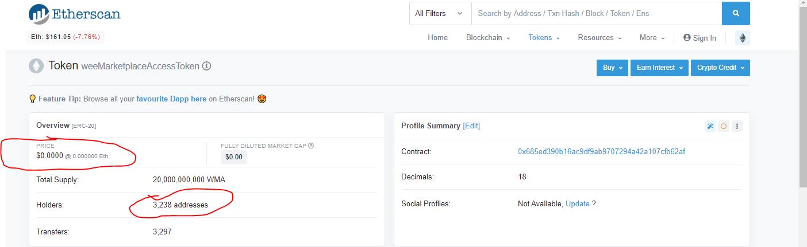Go to the Home nav item
This screenshot has height=247, width=807.
[x=437, y=38]
